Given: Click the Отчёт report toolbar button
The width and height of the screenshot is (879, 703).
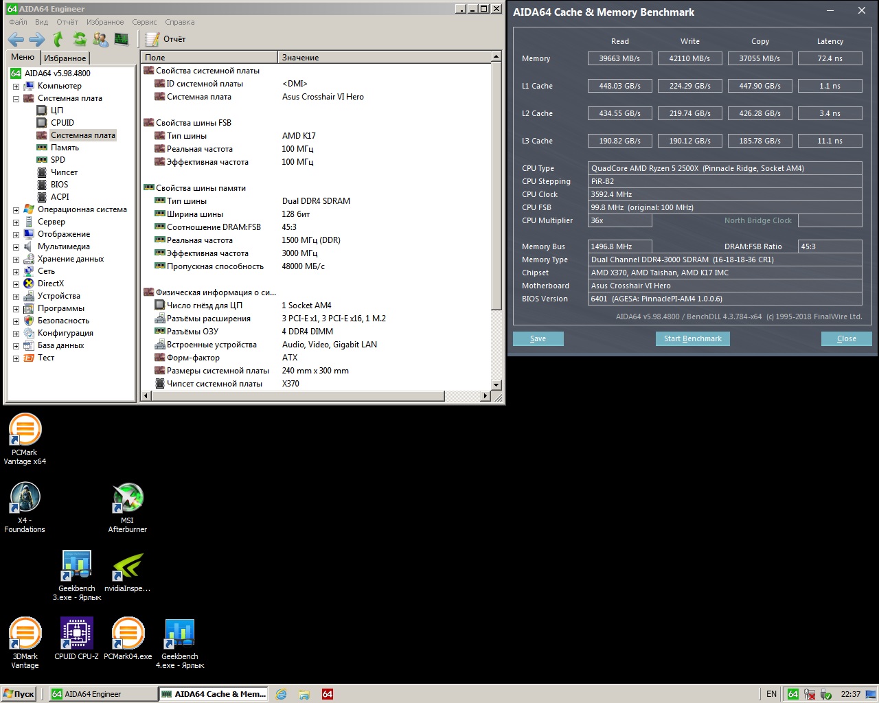Looking at the screenshot, I should coord(165,39).
